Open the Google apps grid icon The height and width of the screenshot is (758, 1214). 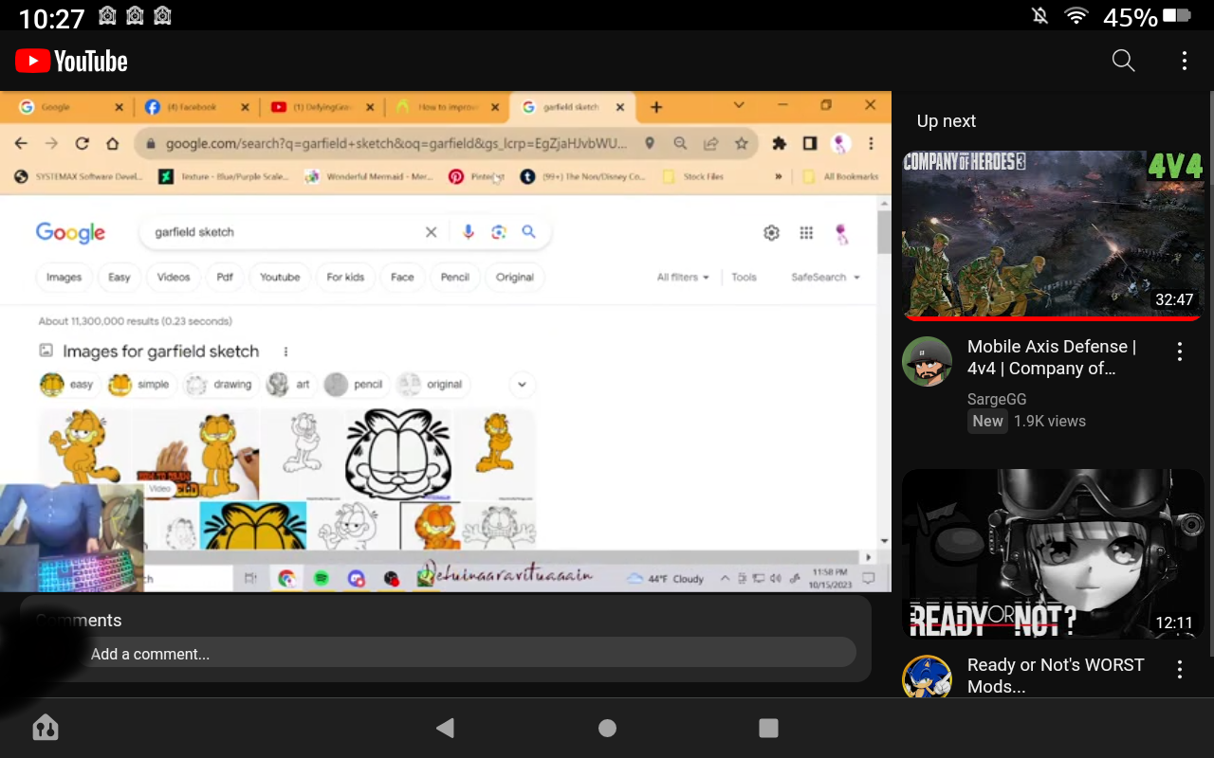pyautogui.click(x=806, y=233)
